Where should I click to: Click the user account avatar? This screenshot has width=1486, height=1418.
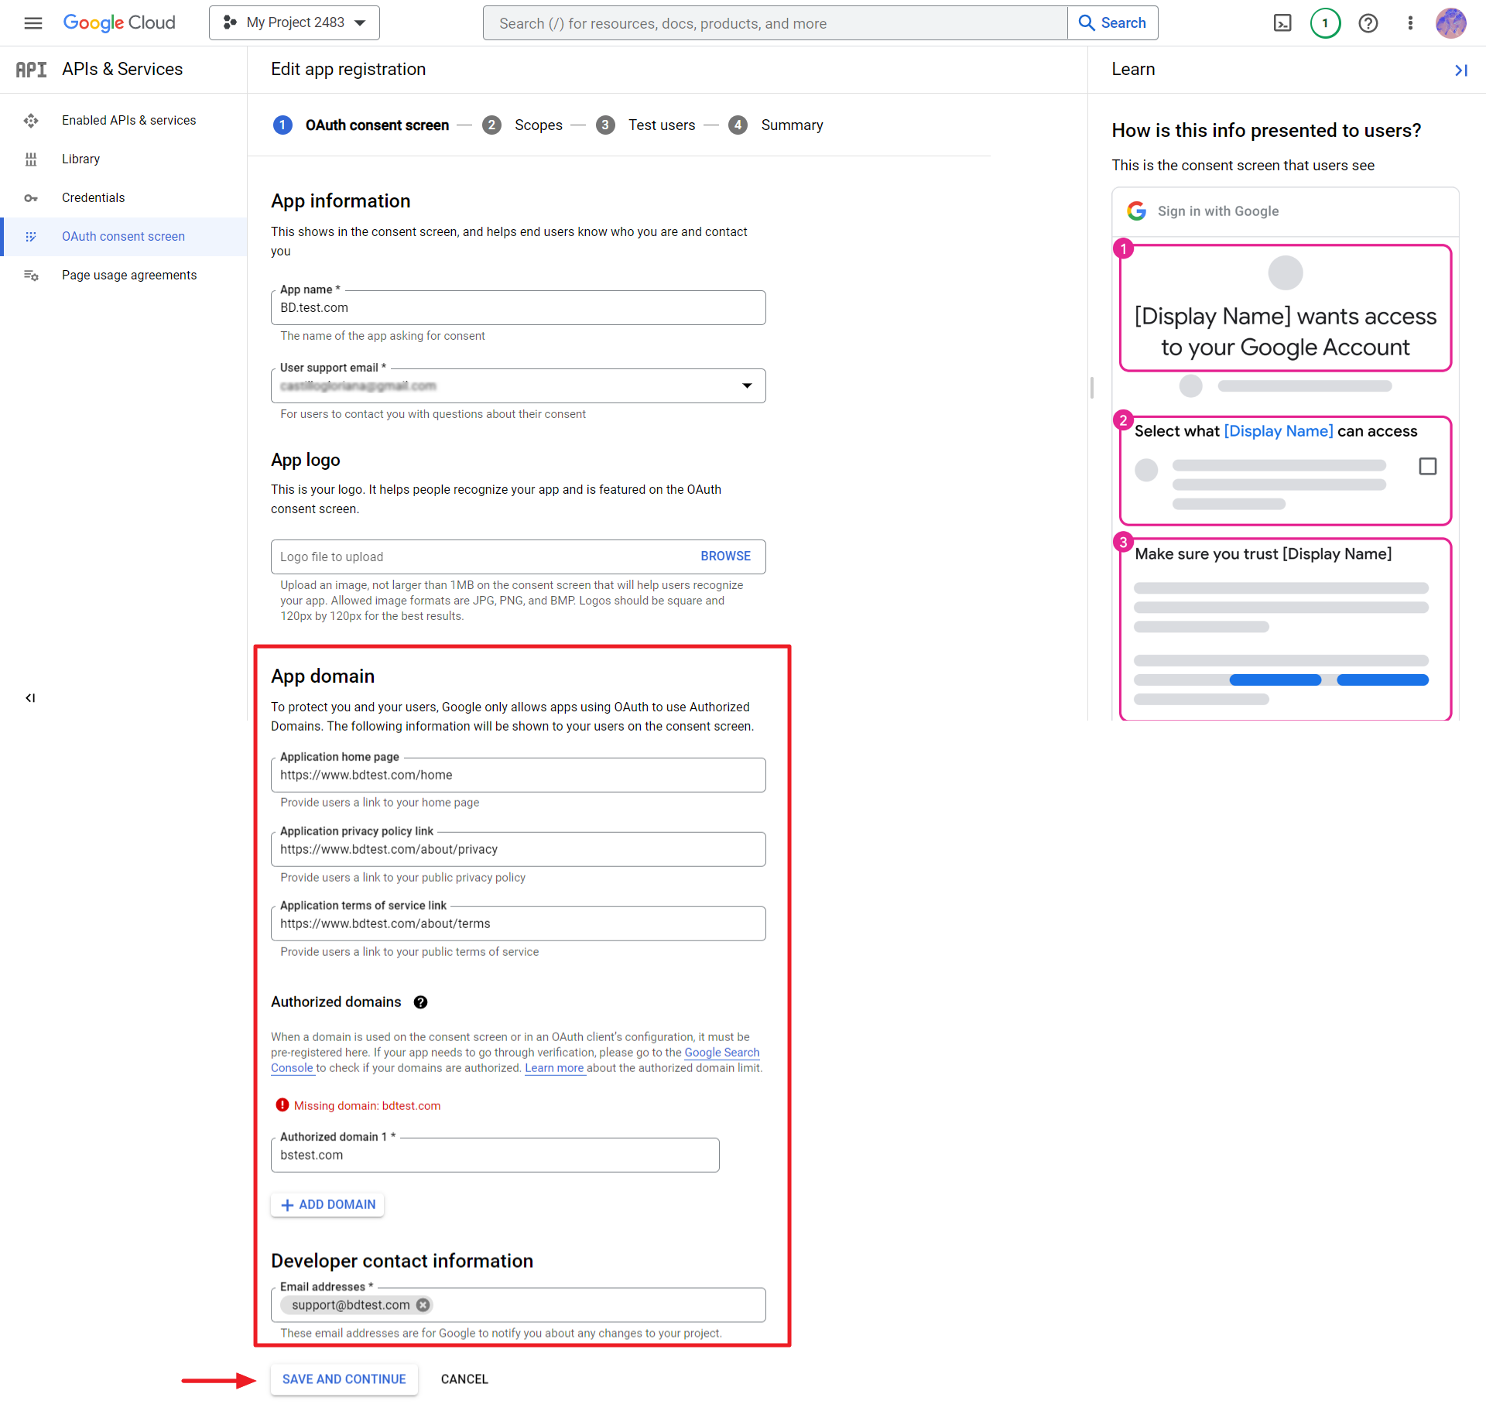[1450, 23]
